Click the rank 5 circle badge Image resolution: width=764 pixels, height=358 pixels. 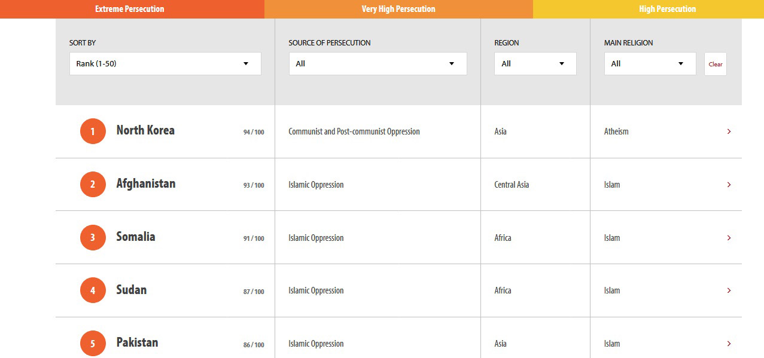[x=93, y=344]
